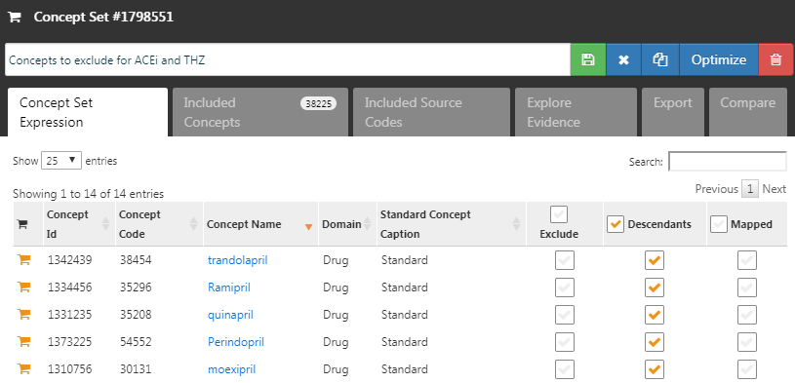Click concept id 1310756 cell
This screenshot has width=795, height=383.
pyautogui.click(x=70, y=369)
